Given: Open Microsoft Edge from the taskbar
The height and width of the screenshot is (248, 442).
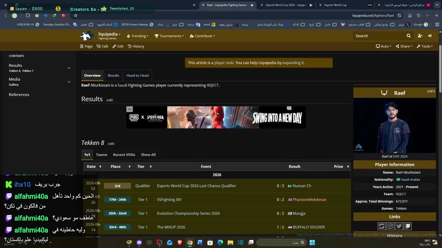Looking at the screenshot, I should 220,242.
